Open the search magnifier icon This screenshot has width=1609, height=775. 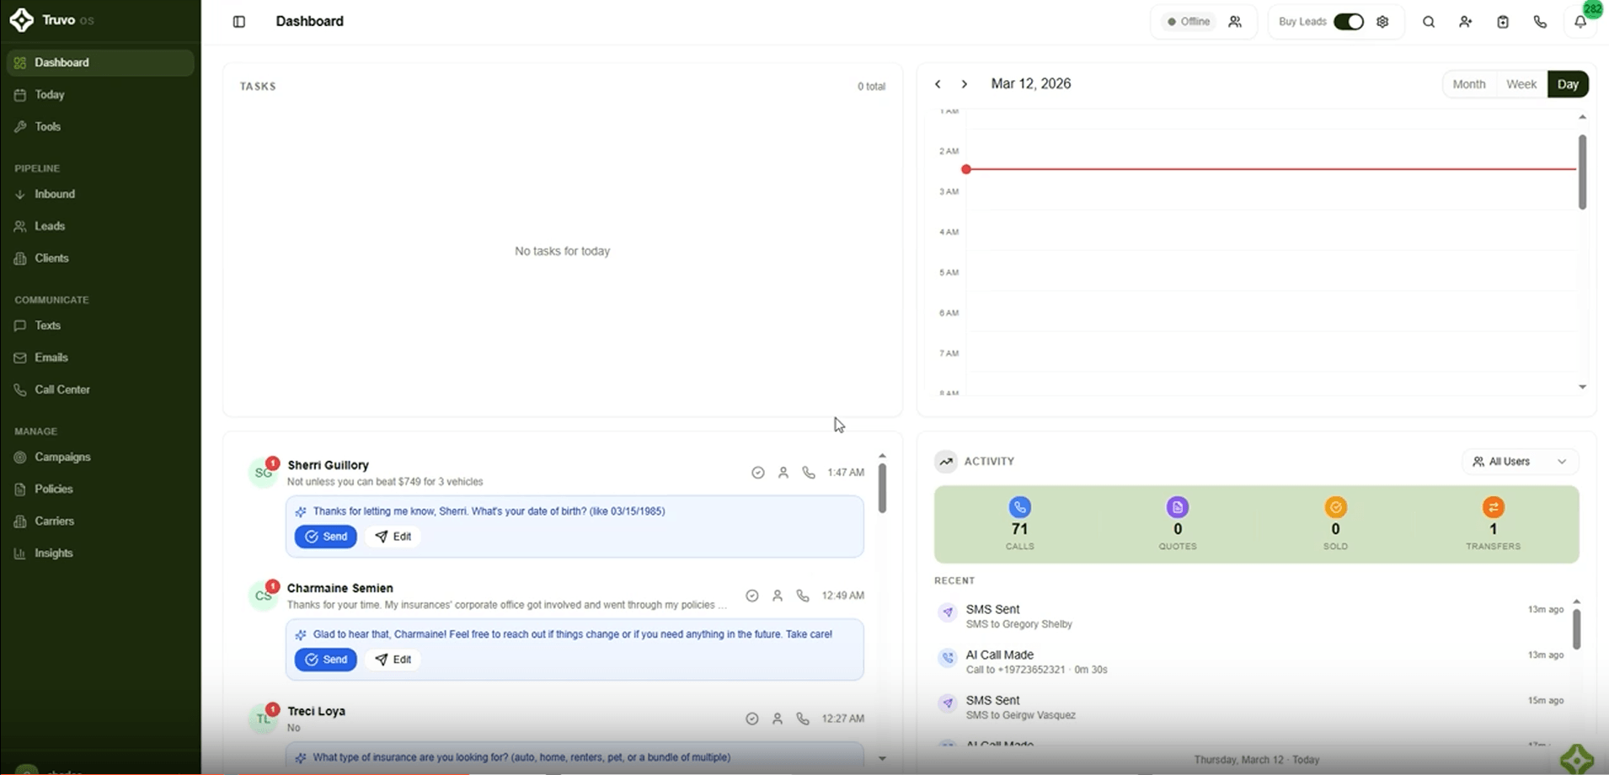tap(1429, 22)
